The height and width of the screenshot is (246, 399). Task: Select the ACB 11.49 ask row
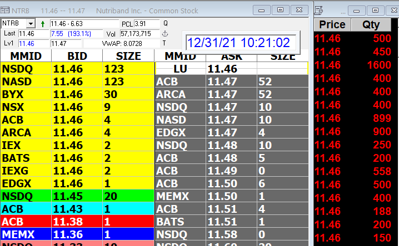tap(232, 171)
